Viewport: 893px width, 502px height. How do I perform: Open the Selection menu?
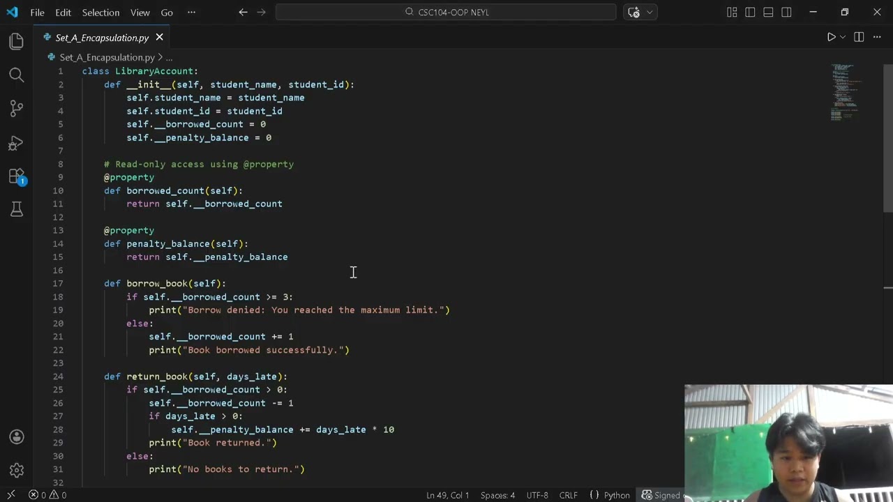click(100, 12)
